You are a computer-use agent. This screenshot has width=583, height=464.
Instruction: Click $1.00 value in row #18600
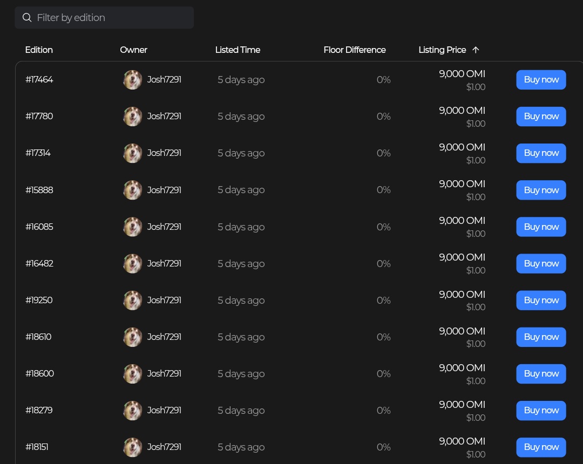point(476,381)
